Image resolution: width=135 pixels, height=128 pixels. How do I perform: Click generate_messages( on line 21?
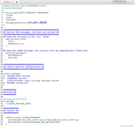(x=16, y=53)
